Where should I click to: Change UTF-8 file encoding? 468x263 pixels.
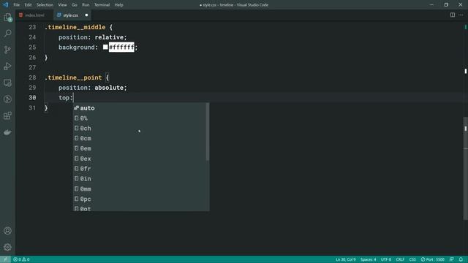(386, 259)
